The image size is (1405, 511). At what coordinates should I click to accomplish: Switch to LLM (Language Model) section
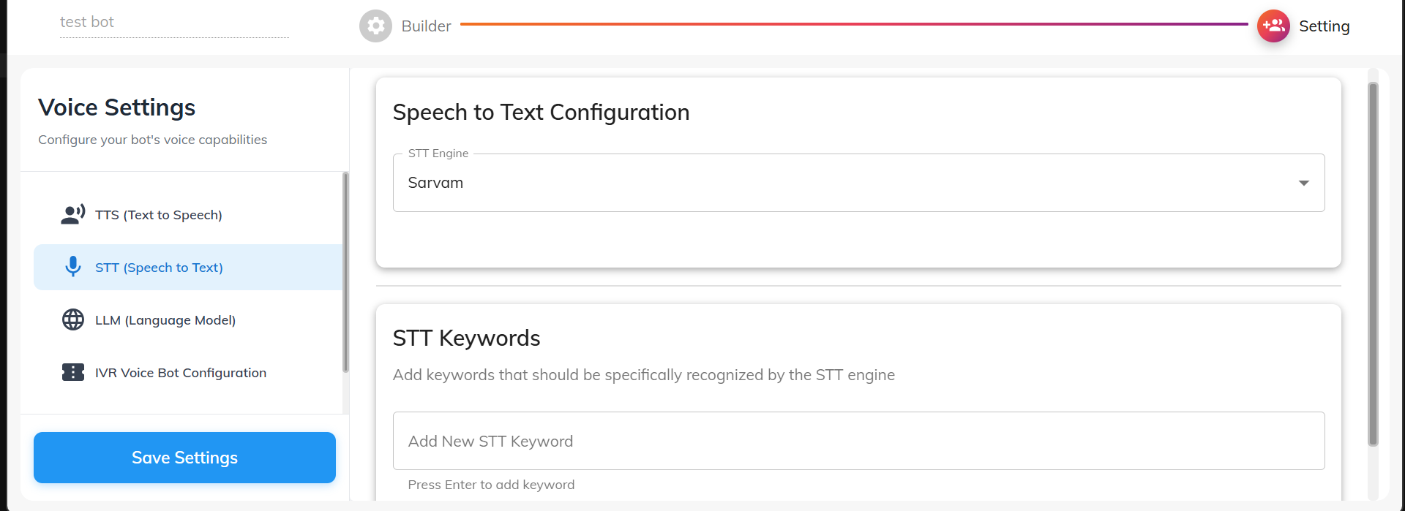[x=165, y=320]
